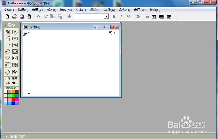Click inside the text style combo box
This screenshot has width=218, height=139.
(x=90, y=16)
